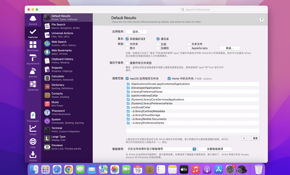
Task: Enable the 文档 checkbox
Action: pyautogui.click(x=158, y=44)
